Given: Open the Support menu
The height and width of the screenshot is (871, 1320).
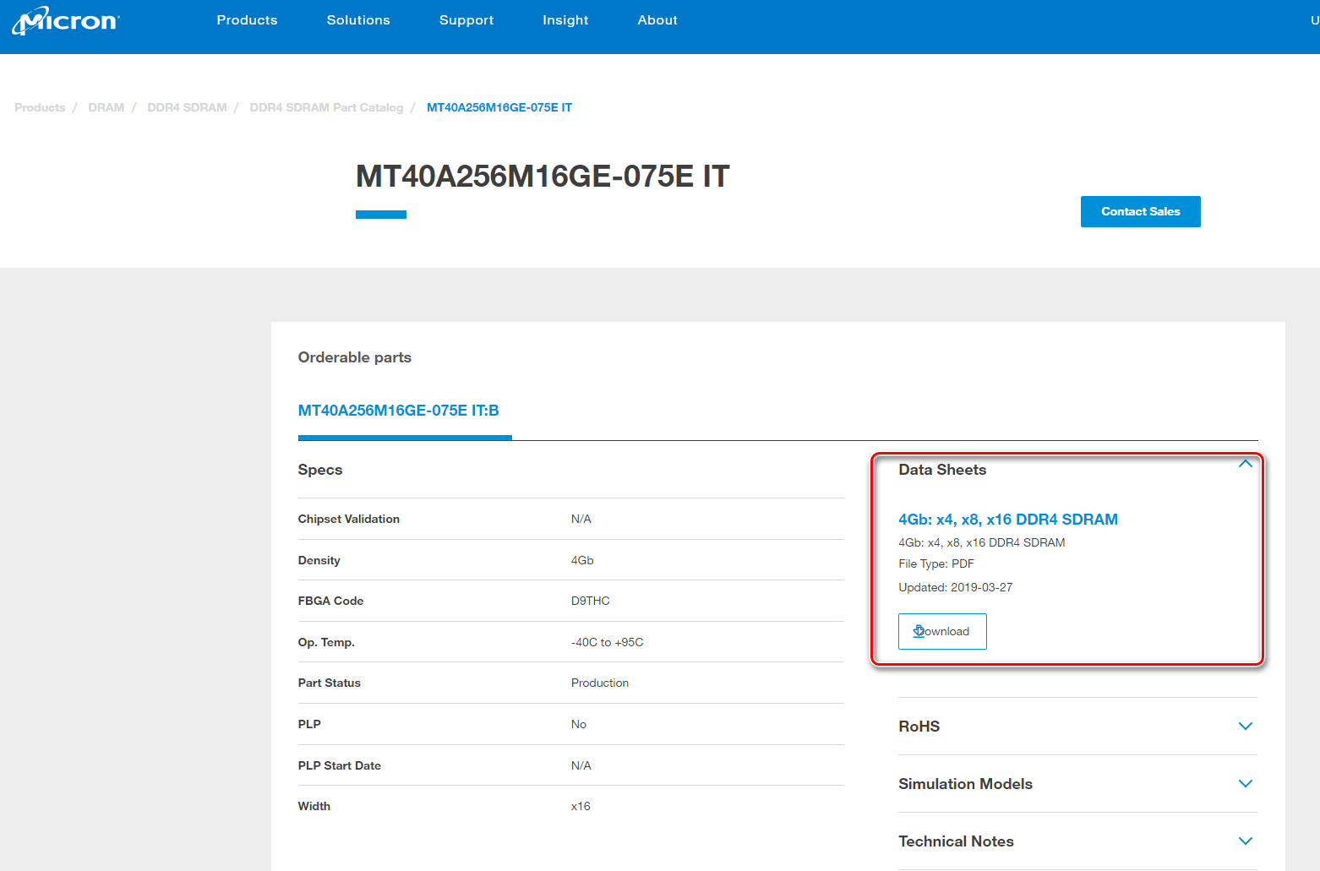Looking at the screenshot, I should point(466,19).
